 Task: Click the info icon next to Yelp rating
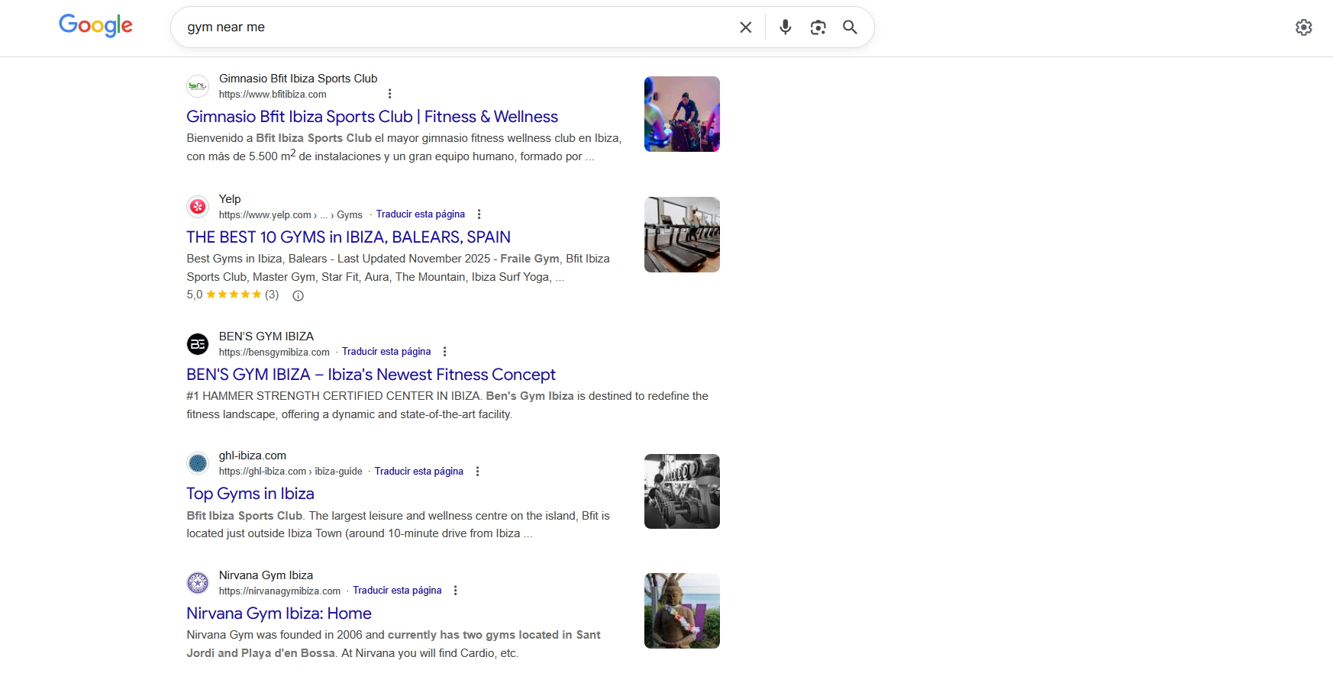[x=299, y=296]
